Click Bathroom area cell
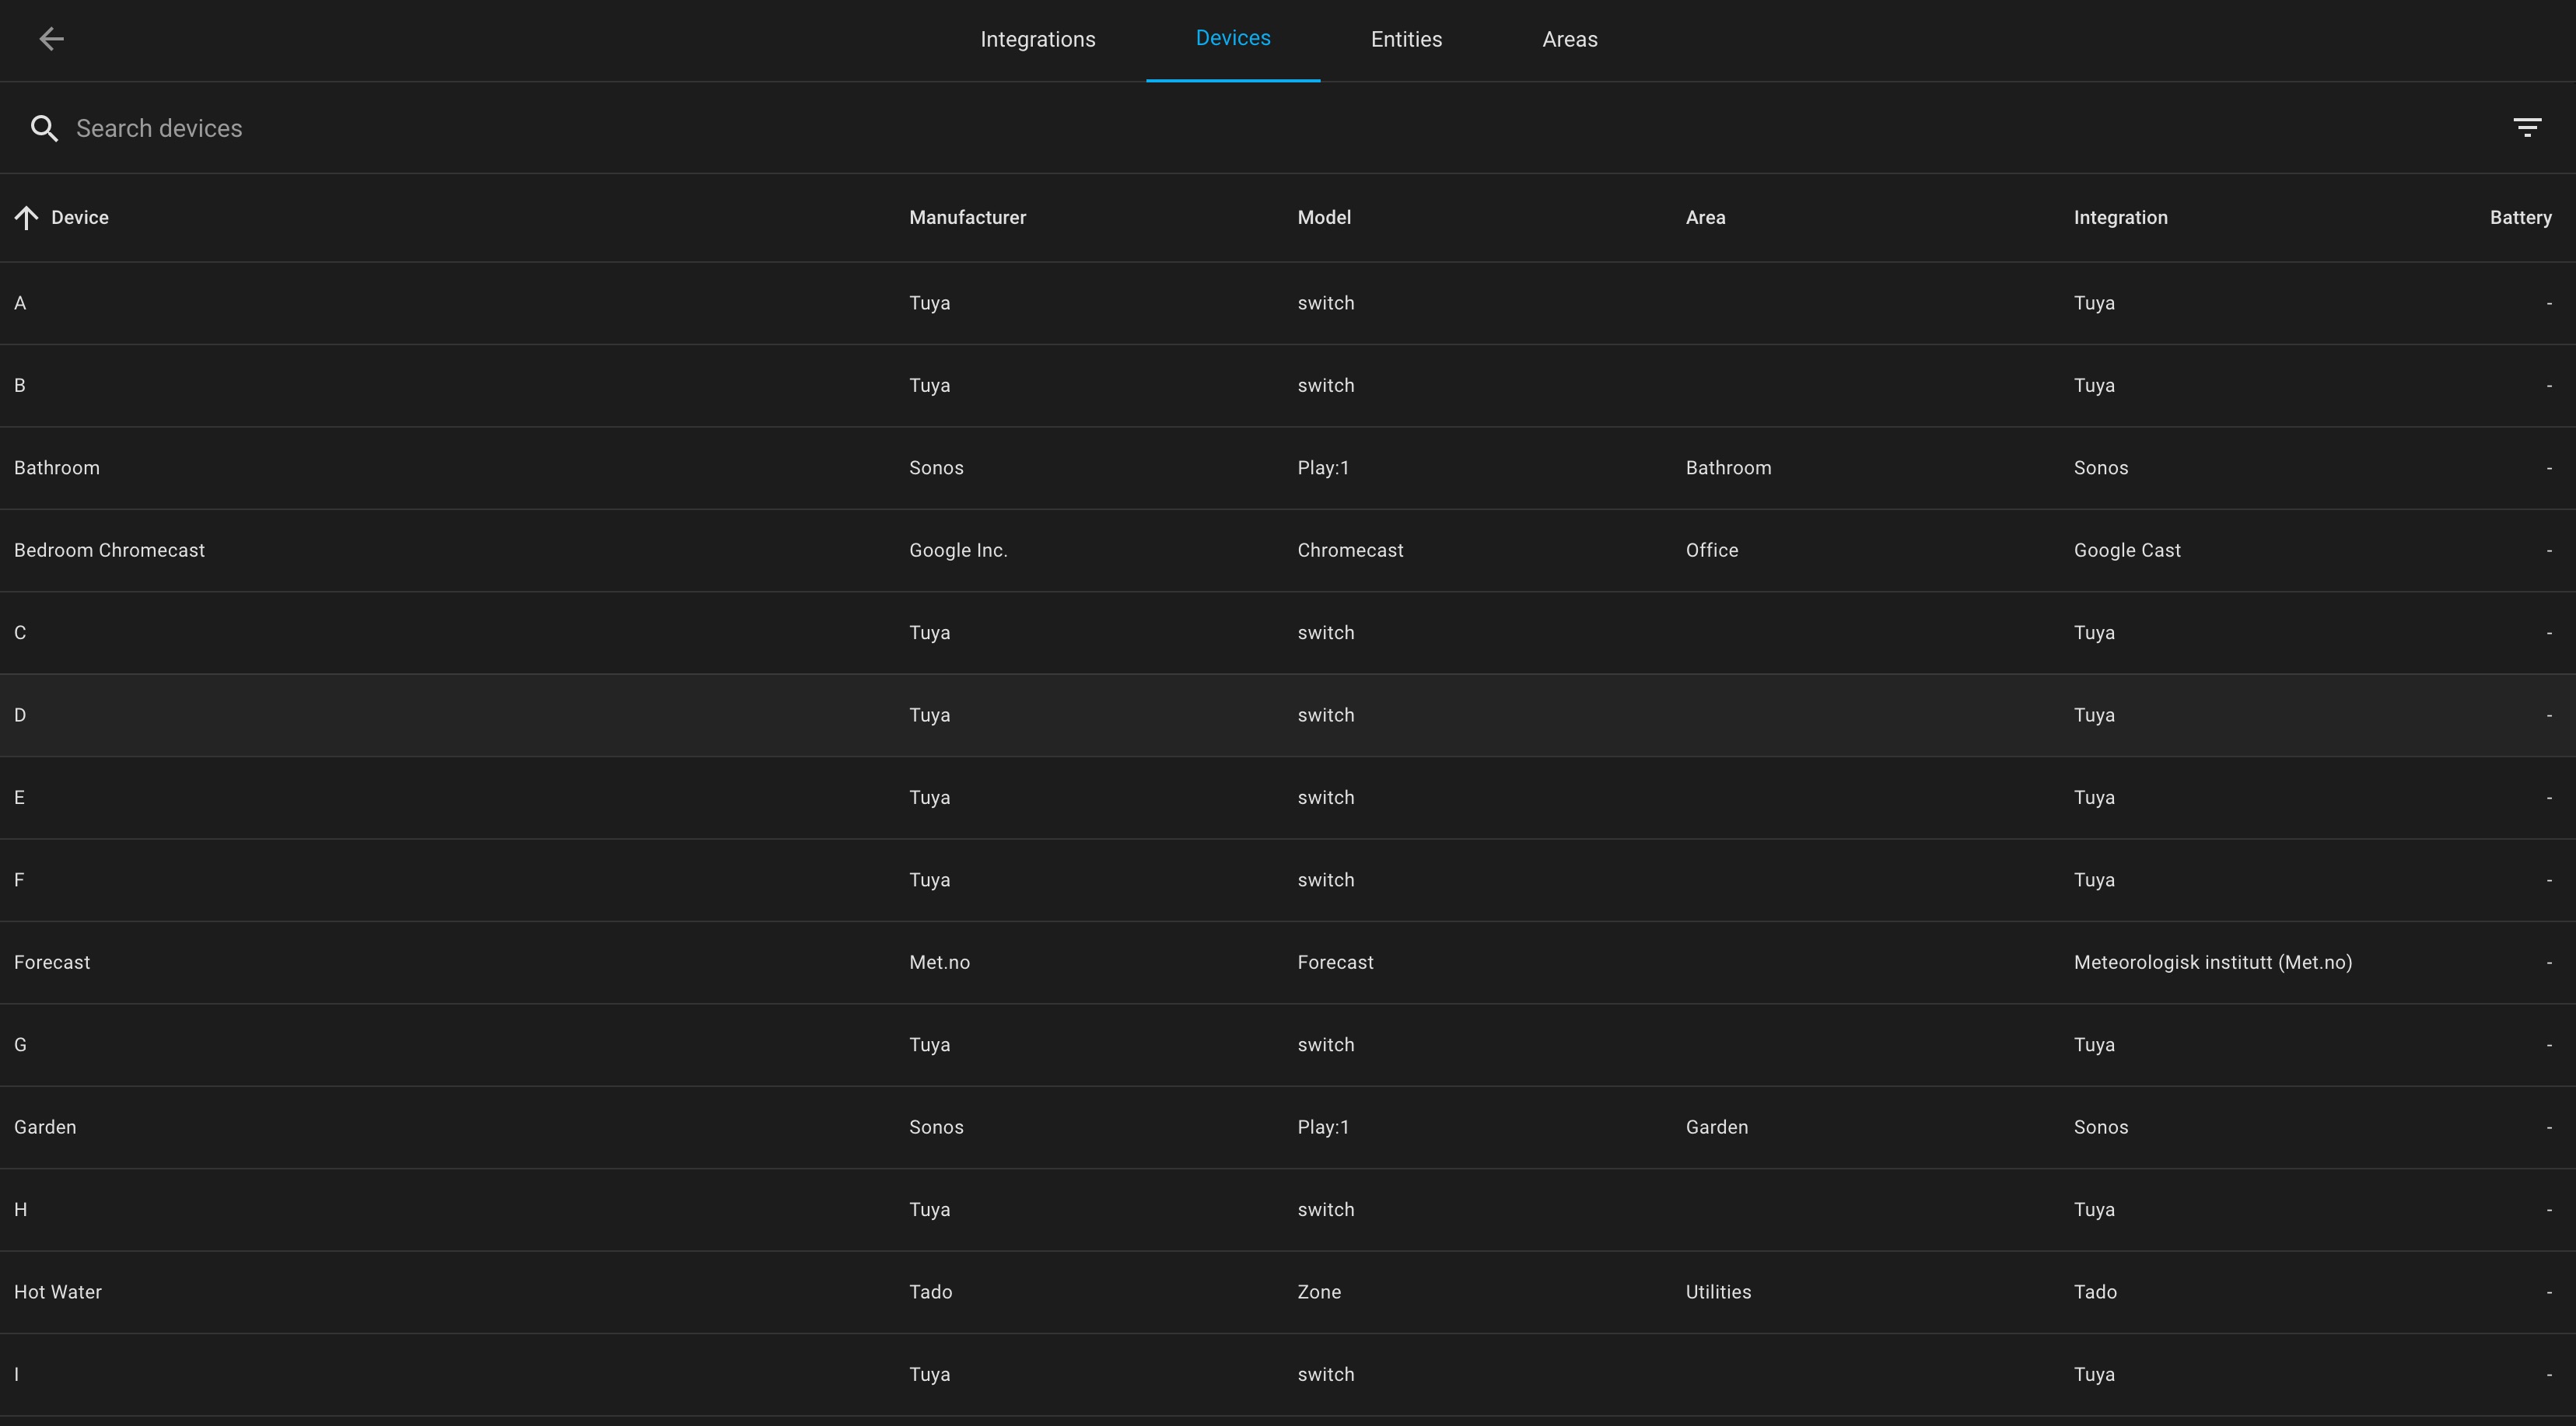Screen dimensions: 2576x1426 [1728, 468]
